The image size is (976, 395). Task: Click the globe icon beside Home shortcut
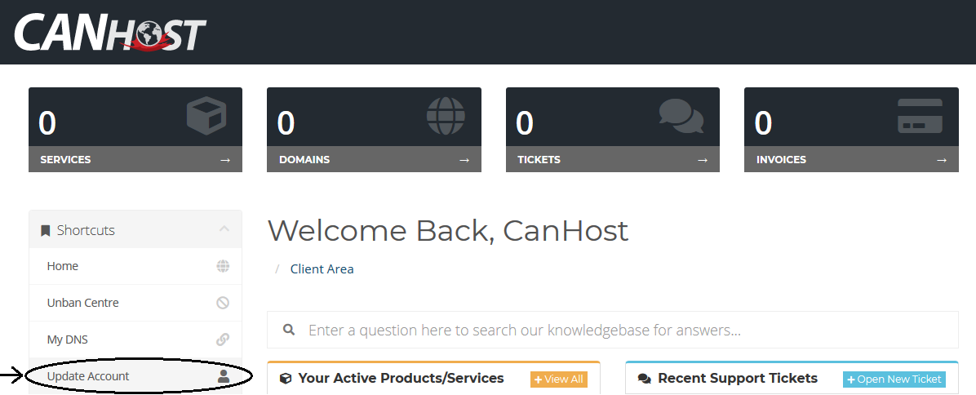coord(223,266)
